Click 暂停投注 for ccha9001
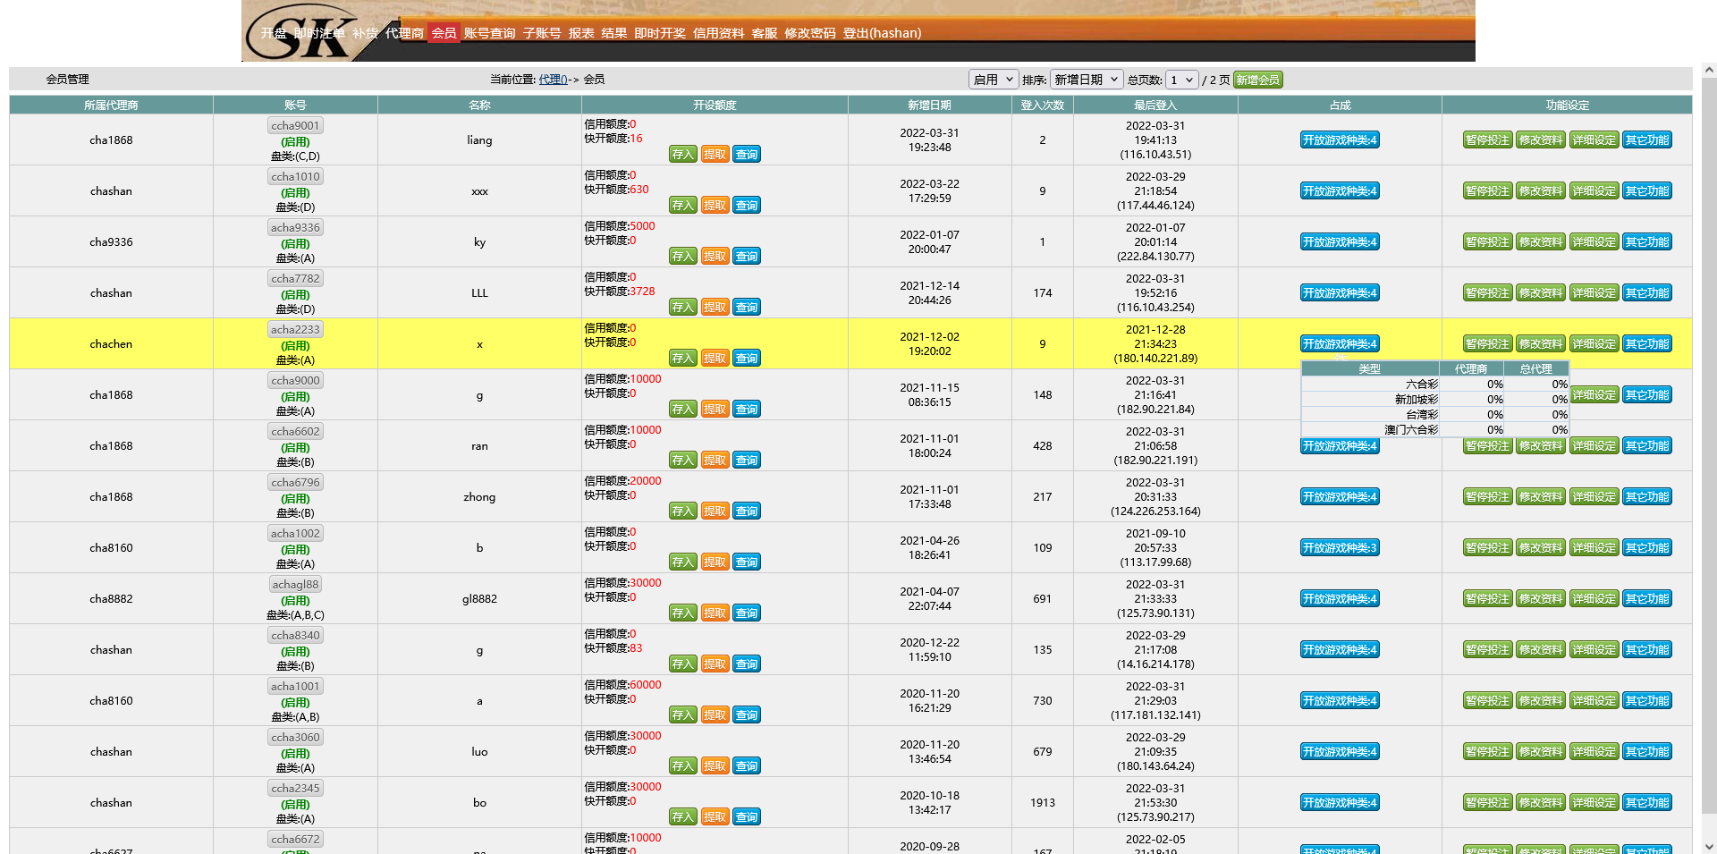The width and height of the screenshot is (1717, 854). coord(1488,140)
